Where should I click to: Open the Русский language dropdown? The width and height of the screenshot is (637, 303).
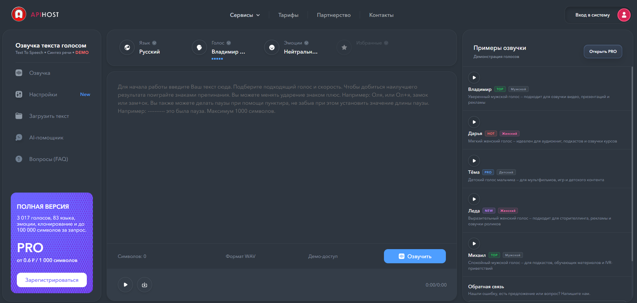(x=149, y=52)
